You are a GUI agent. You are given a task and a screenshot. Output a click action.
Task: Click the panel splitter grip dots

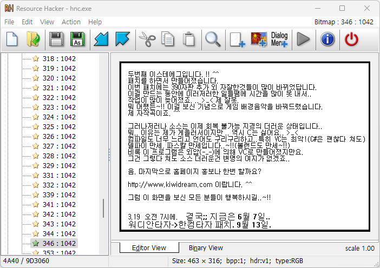click(x=109, y=155)
